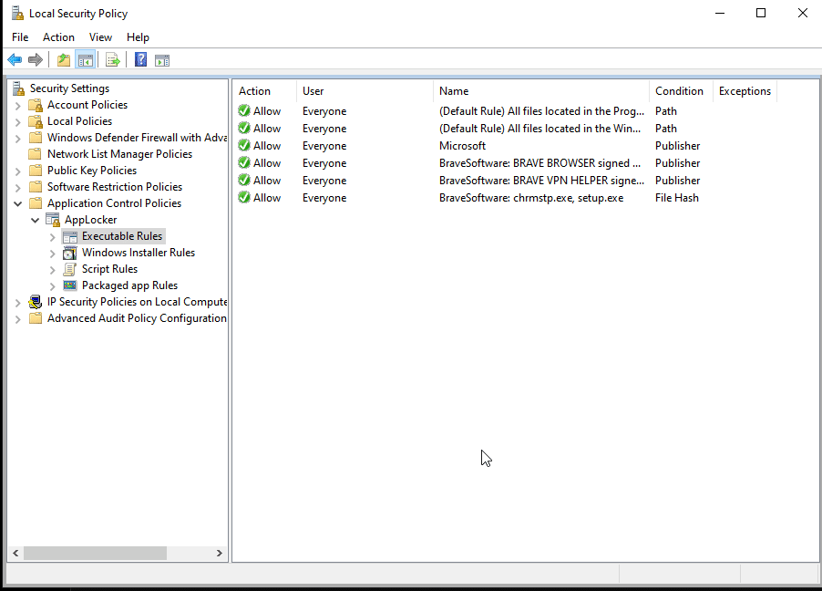This screenshot has width=822, height=591.
Task: Click the tree pane horizontal scrollbar thumb
Action: pyautogui.click(x=95, y=553)
